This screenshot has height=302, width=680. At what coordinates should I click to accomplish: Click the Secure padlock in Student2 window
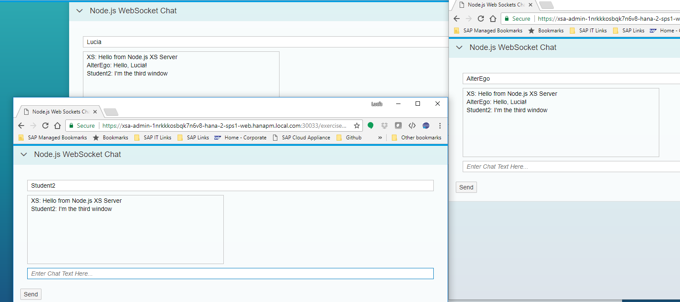(72, 126)
